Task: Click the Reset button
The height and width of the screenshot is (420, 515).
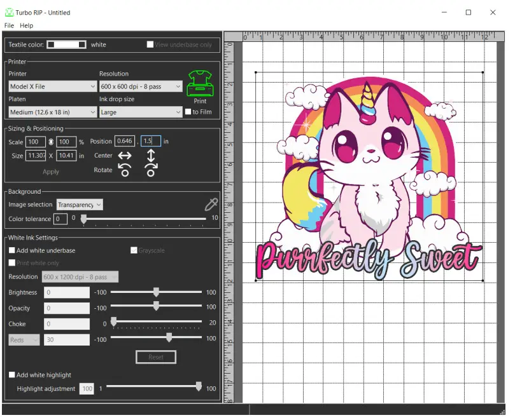Action: pyautogui.click(x=156, y=357)
